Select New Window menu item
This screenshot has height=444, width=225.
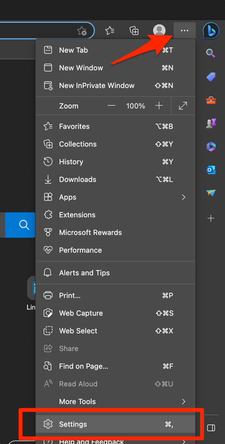(115, 68)
